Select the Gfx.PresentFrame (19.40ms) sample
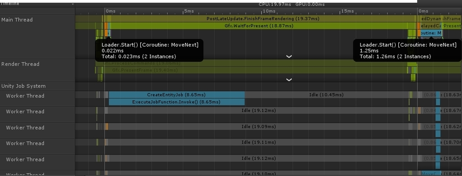Viewport: 462px width, 176px height. (254, 70)
